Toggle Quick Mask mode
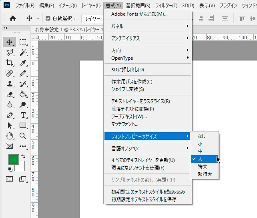Screen dimensions: 257x218 (9, 179)
